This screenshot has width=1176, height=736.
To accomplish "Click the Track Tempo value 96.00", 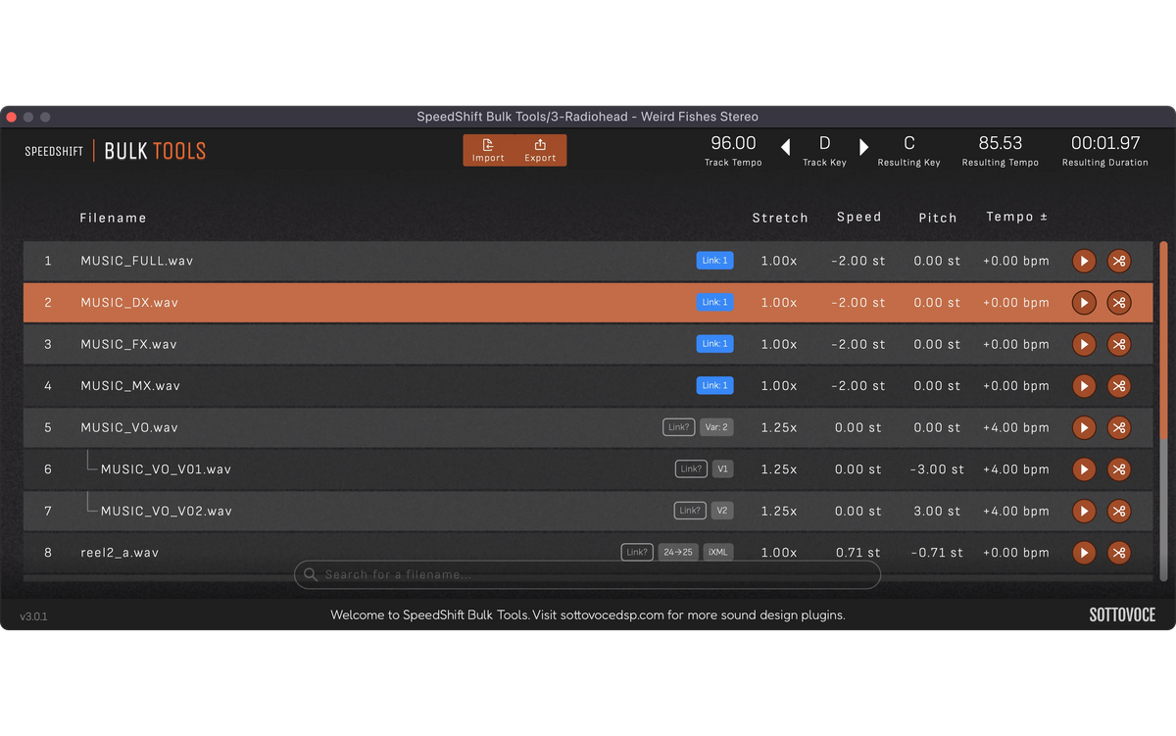I will click(733, 143).
